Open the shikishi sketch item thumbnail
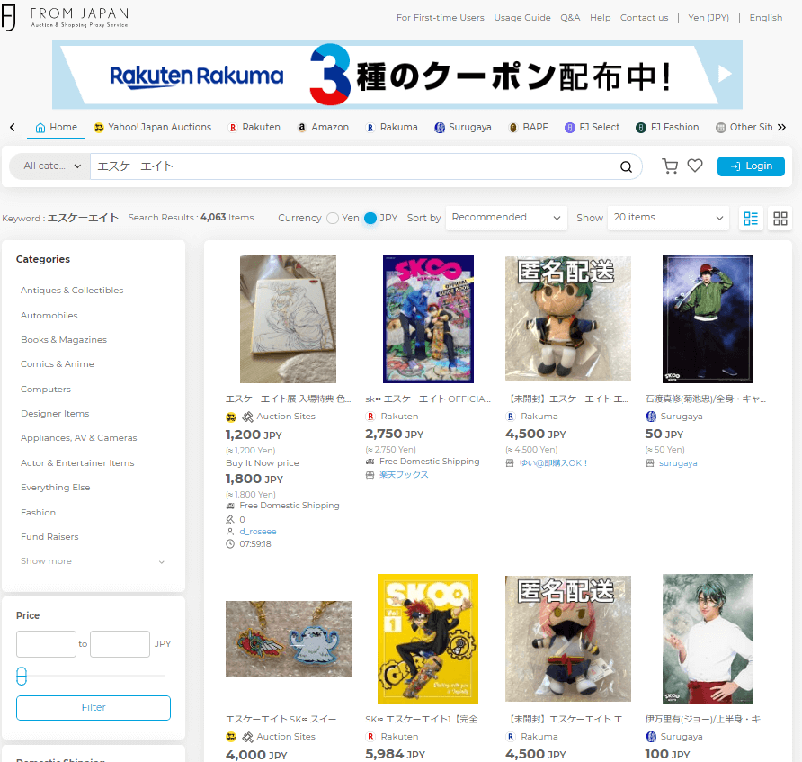The width and height of the screenshot is (802, 762). pos(288,318)
